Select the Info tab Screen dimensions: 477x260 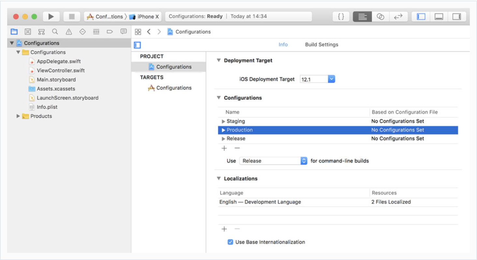pos(283,45)
